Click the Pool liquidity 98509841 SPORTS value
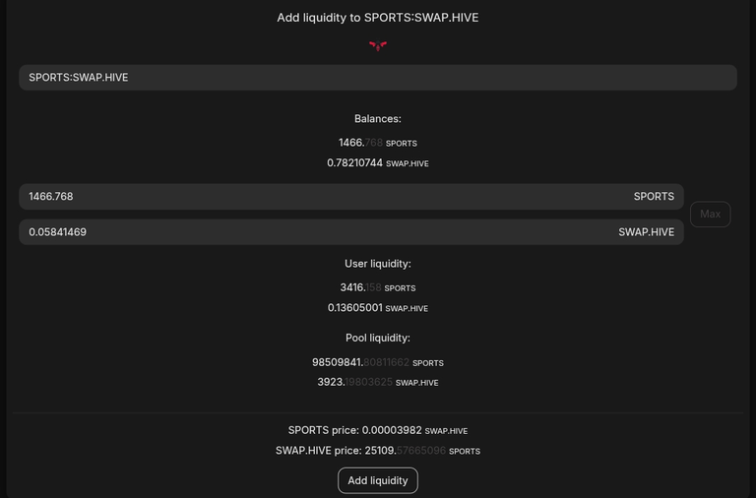The height and width of the screenshot is (498, 756). [x=378, y=362]
